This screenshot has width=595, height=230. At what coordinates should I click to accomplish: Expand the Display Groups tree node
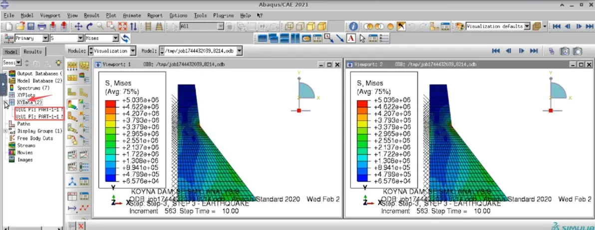(5, 131)
